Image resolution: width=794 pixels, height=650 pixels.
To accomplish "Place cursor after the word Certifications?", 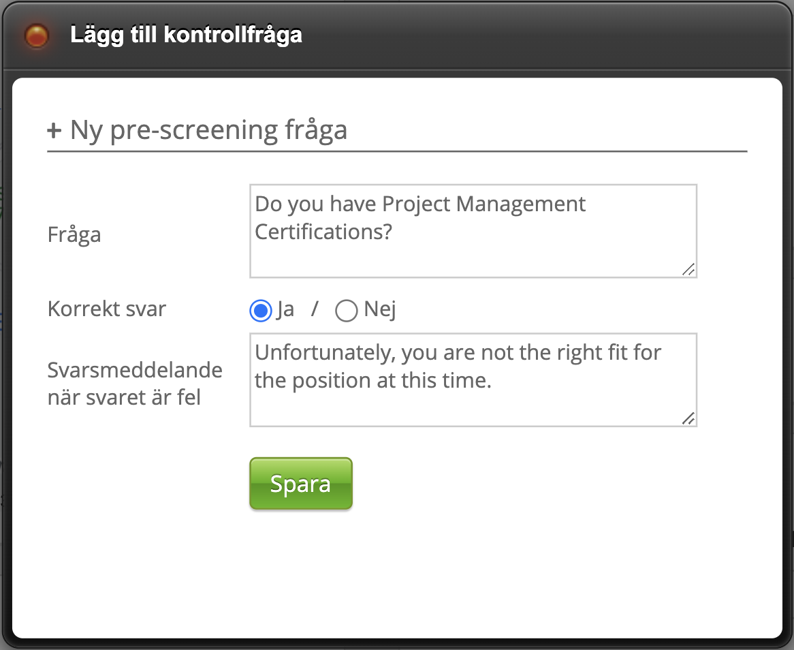I will pyautogui.click(x=394, y=232).
